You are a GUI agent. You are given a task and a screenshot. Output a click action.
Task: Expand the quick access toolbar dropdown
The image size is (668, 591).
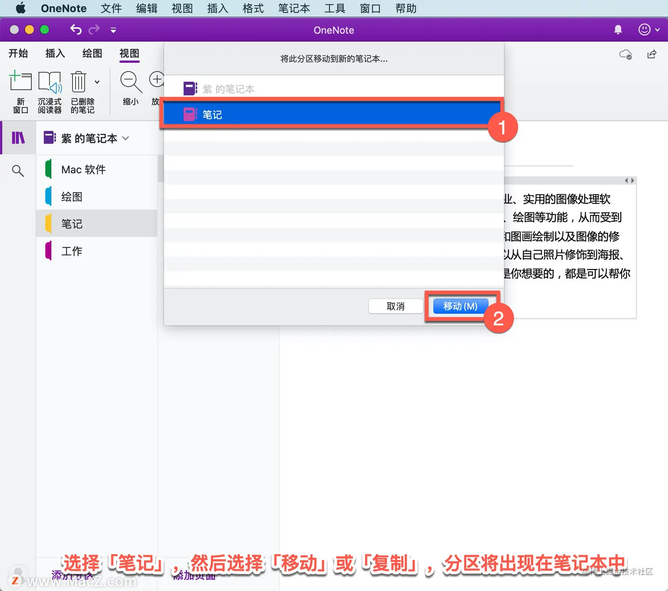113,30
